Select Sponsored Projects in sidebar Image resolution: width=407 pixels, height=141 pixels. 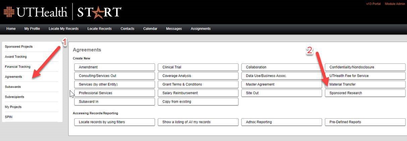pos(19,47)
